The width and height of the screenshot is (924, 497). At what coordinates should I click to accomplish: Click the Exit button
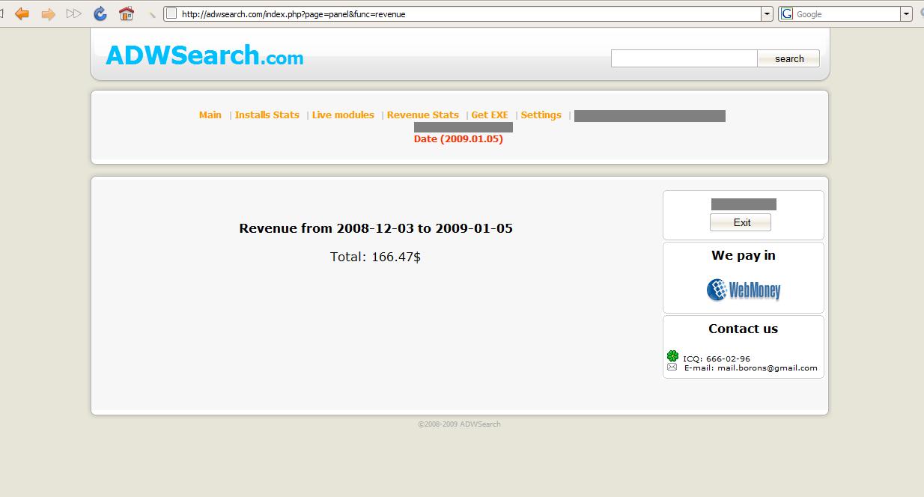[x=741, y=222]
